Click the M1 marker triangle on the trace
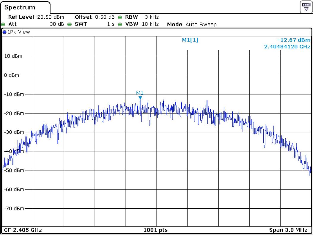 click(140, 98)
